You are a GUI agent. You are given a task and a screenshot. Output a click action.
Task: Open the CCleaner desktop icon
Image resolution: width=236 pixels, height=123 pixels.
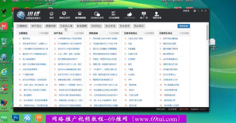pyautogui.click(x=4, y=89)
